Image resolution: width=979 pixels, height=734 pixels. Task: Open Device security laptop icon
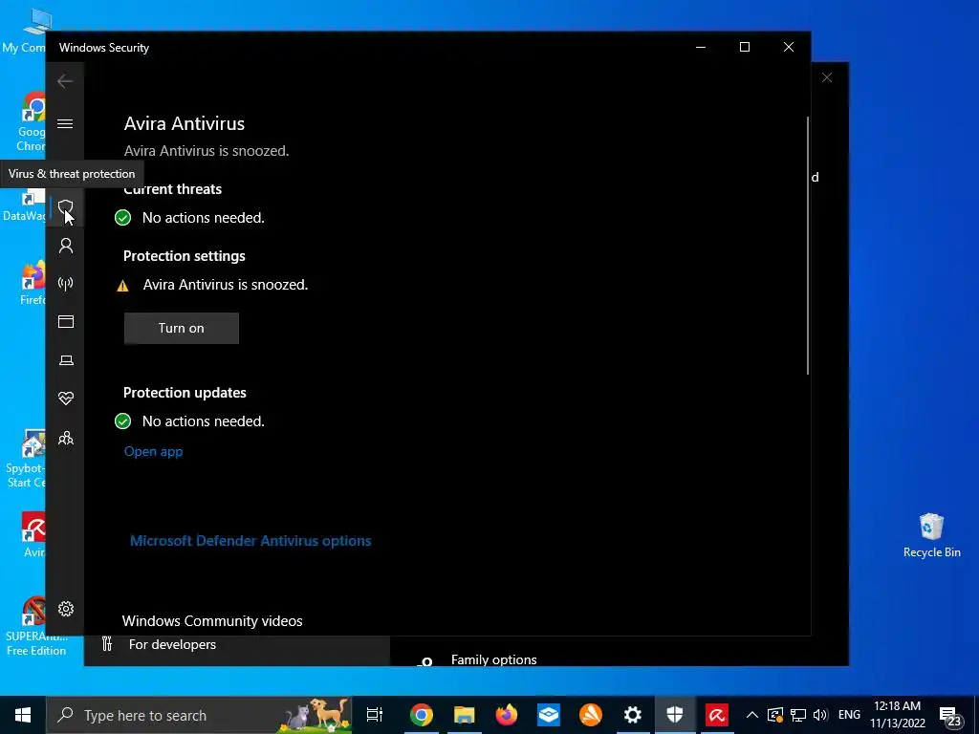click(x=66, y=360)
